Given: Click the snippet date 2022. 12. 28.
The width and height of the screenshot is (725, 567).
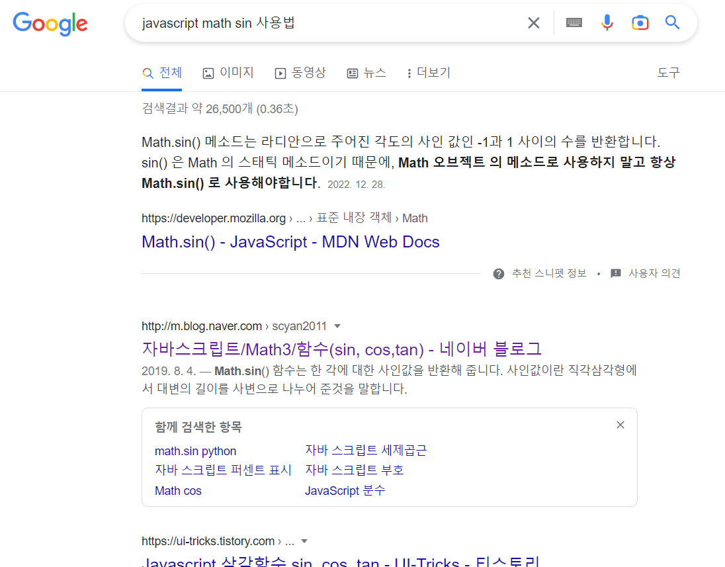Looking at the screenshot, I should pyautogui.click(x=356, y=185).
